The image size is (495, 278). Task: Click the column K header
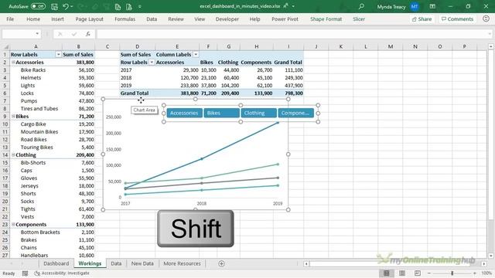[x=340, y=46]
